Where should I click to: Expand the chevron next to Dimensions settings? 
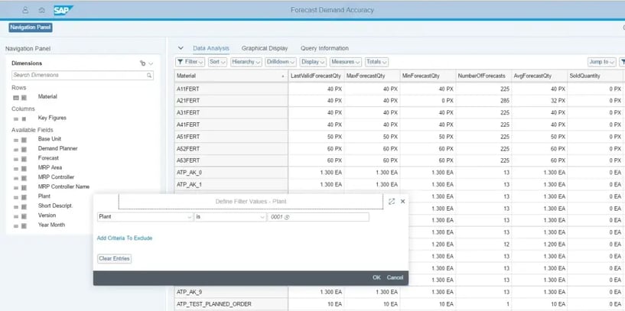click(151, 63)
